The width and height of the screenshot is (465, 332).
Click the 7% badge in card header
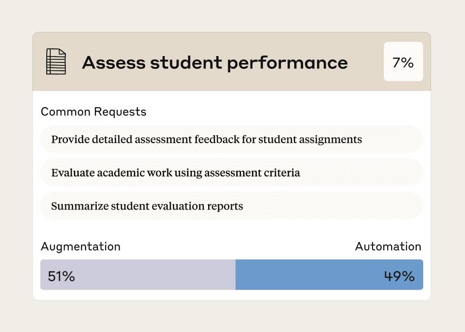coord(403,62)
